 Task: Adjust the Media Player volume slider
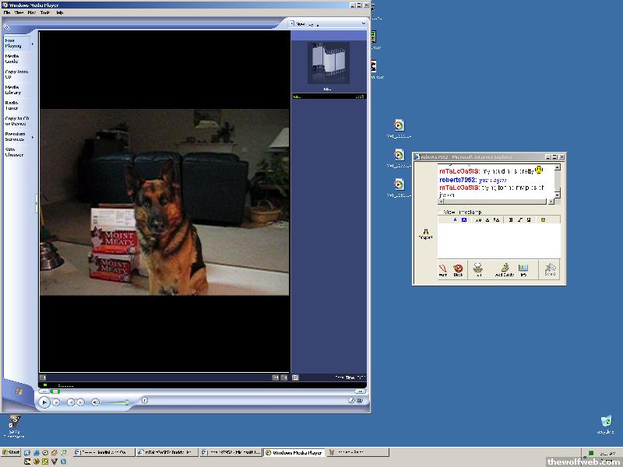click(x=117, y=402)
